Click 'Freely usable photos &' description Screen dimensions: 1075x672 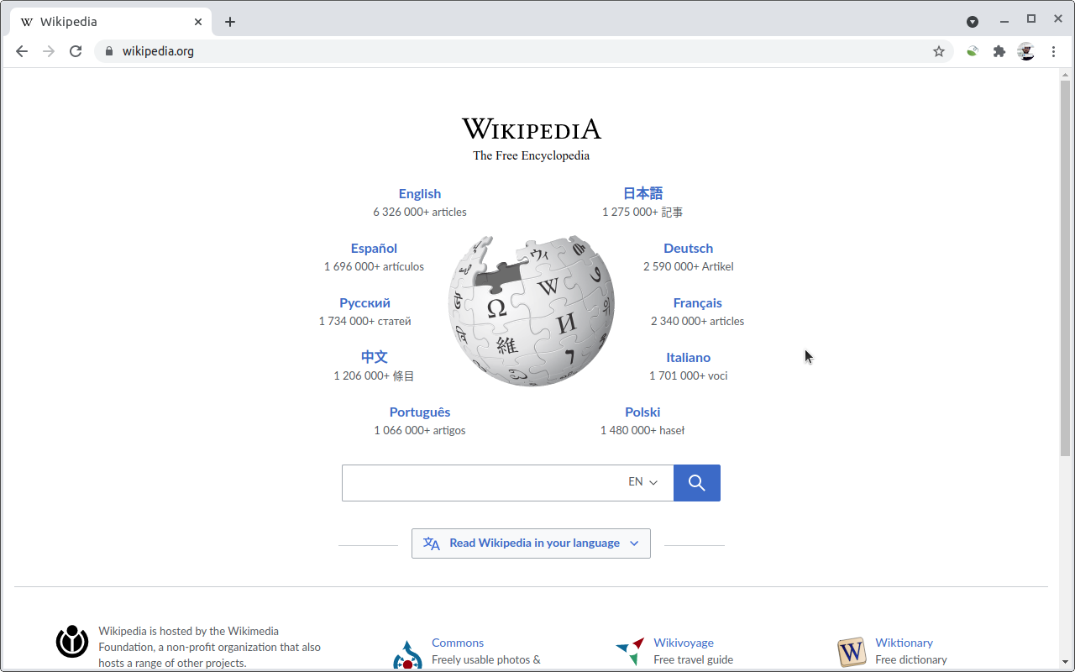(485, 660)
